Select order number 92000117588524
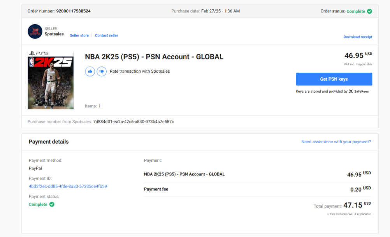 tap(74, 11)
